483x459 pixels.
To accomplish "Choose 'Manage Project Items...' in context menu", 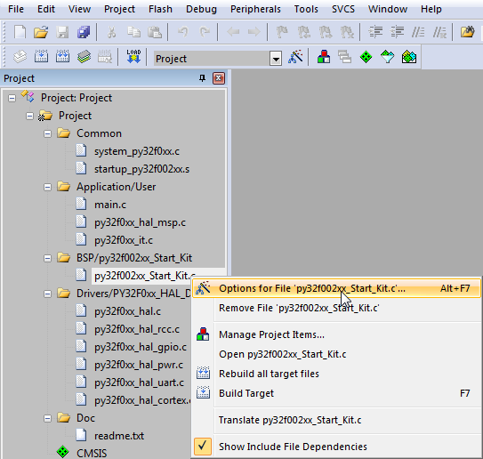I will click(x=337, y=334).
